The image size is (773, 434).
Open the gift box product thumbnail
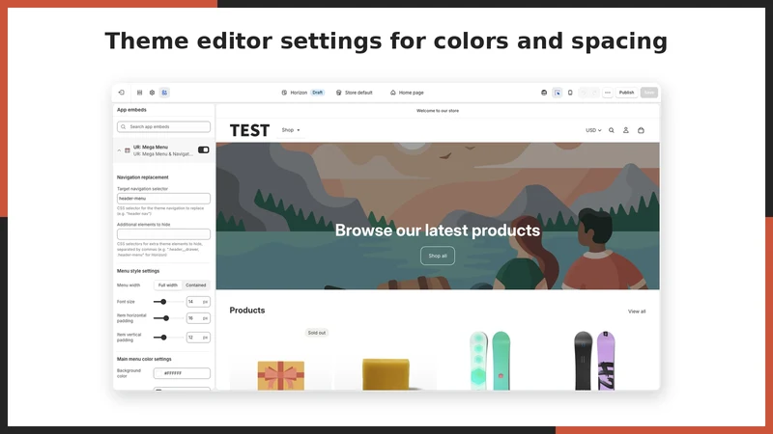pyautogui.click(x=281, y=375)
